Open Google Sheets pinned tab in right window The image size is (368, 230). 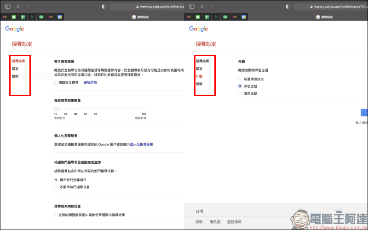[x=207, y=17]
